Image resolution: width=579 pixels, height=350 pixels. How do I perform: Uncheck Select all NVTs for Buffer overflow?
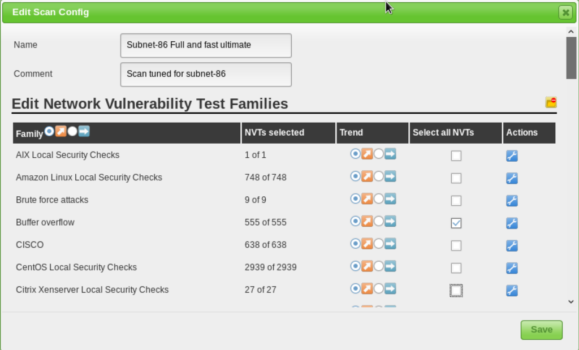pyautogui.click(x=456, y=223)
